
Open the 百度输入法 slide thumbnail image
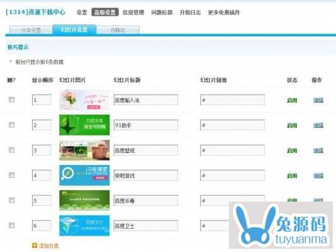[x=84, y=100]
